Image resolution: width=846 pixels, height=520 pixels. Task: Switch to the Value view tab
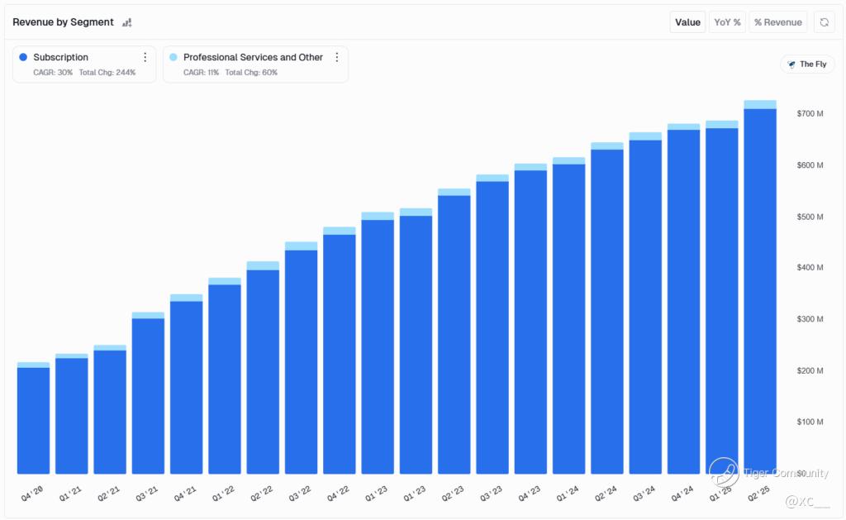pos(687,22)
